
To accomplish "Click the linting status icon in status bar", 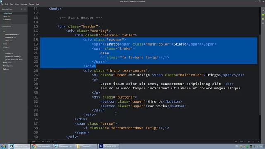I will (x=249, y=142).
